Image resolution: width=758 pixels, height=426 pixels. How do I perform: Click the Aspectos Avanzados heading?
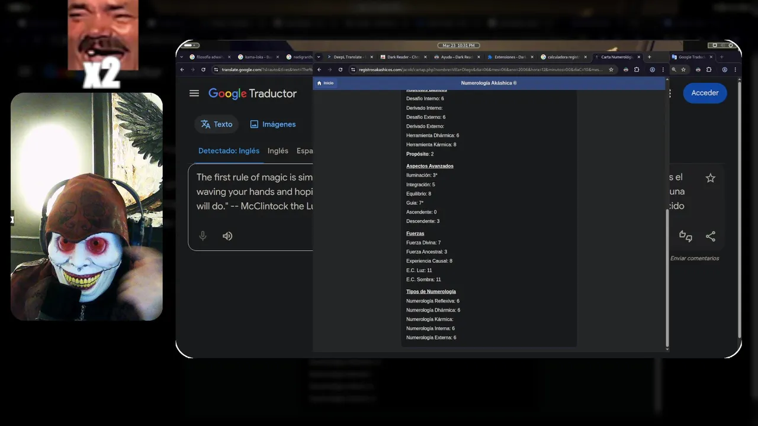430,166
